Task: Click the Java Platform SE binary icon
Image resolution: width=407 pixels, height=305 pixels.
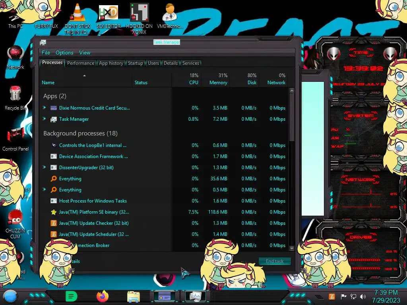Action: tap(54, 212)
